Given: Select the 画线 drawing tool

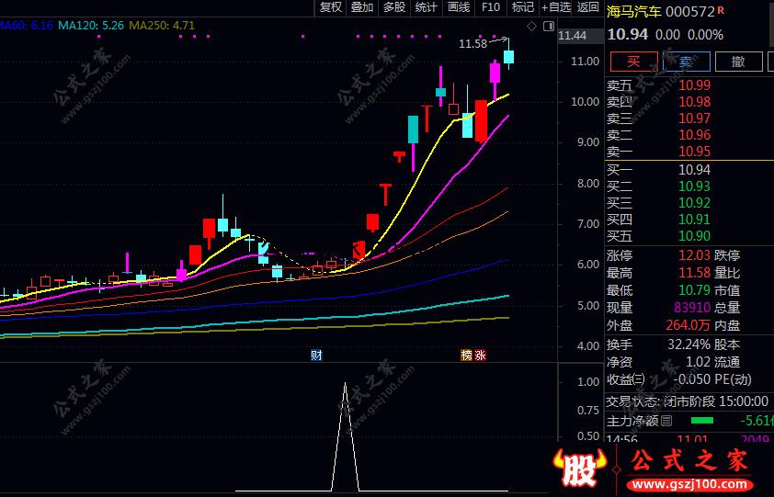Looking at the screenshot, I should pos(459,7).
